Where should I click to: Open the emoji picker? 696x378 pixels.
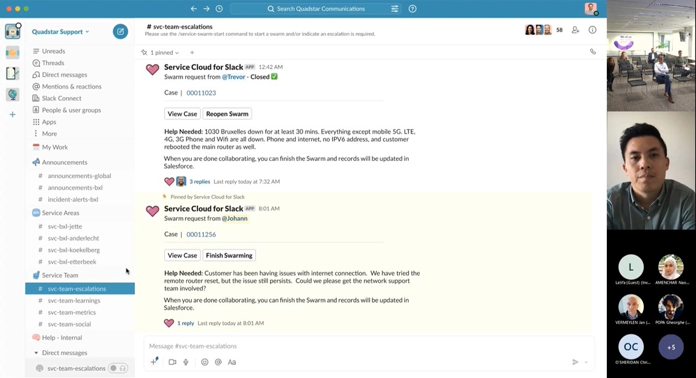coord(204,362)
